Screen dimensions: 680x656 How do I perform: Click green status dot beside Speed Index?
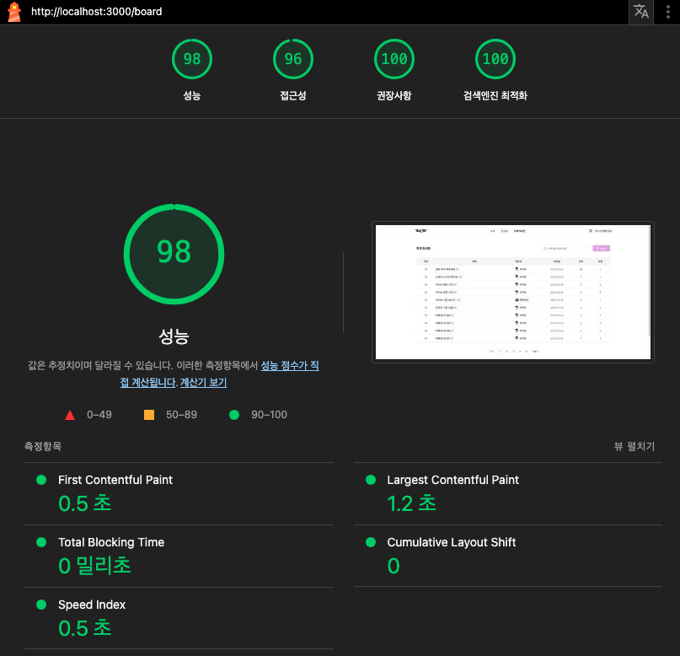tap(41, 605)
